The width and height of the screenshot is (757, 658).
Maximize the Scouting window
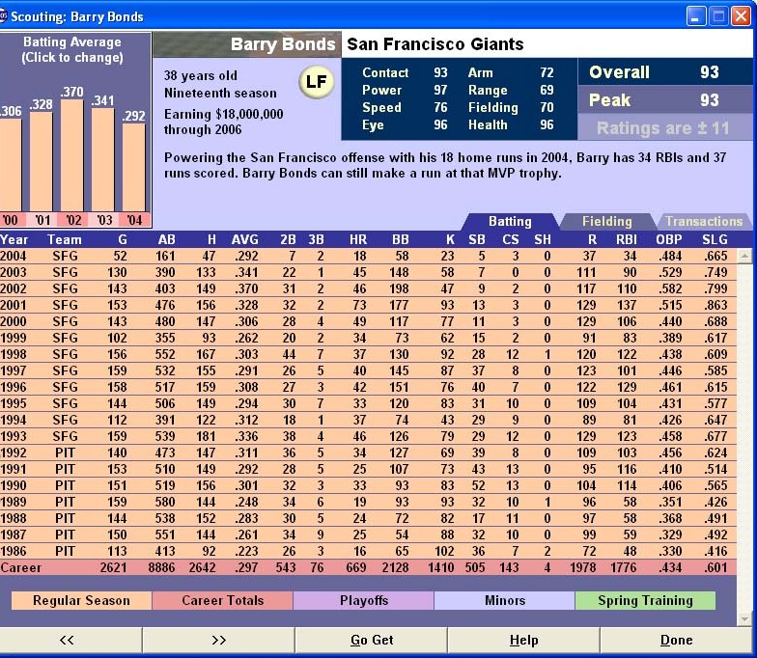(718, 15)
